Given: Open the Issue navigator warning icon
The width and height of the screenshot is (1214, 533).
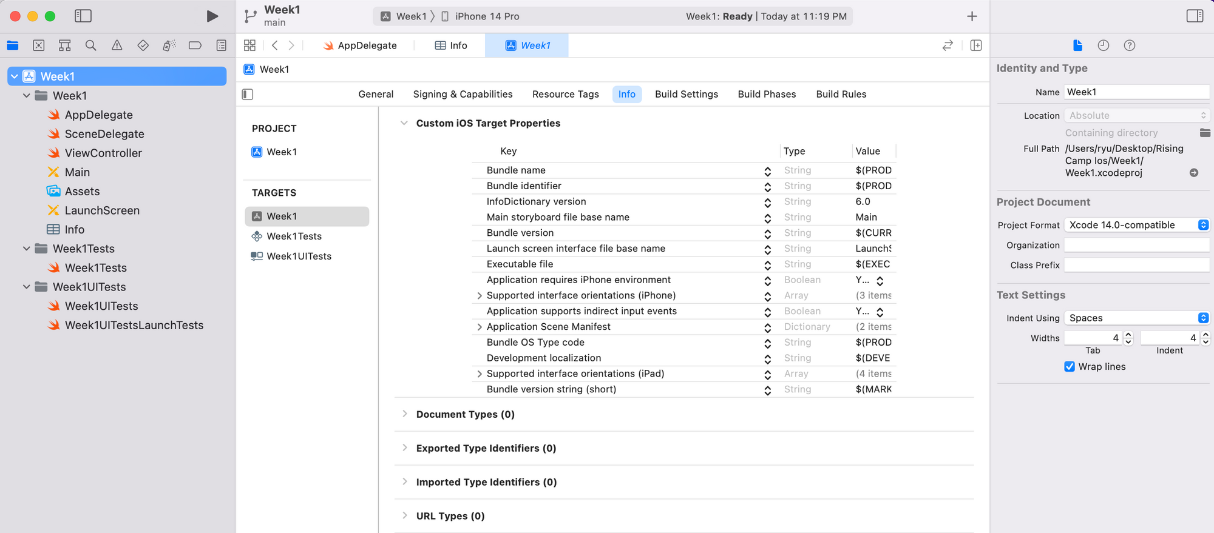Looking at the screenshot, I should pyautogui.click(x=117, y=45).
